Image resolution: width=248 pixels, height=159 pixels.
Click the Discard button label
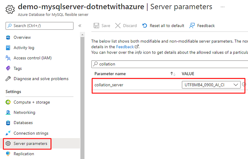coord(130,26)
